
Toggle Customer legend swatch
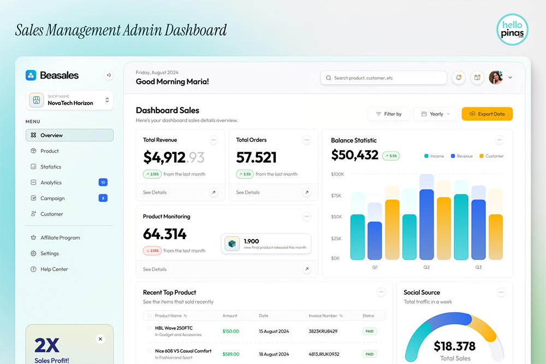point(482,156)
